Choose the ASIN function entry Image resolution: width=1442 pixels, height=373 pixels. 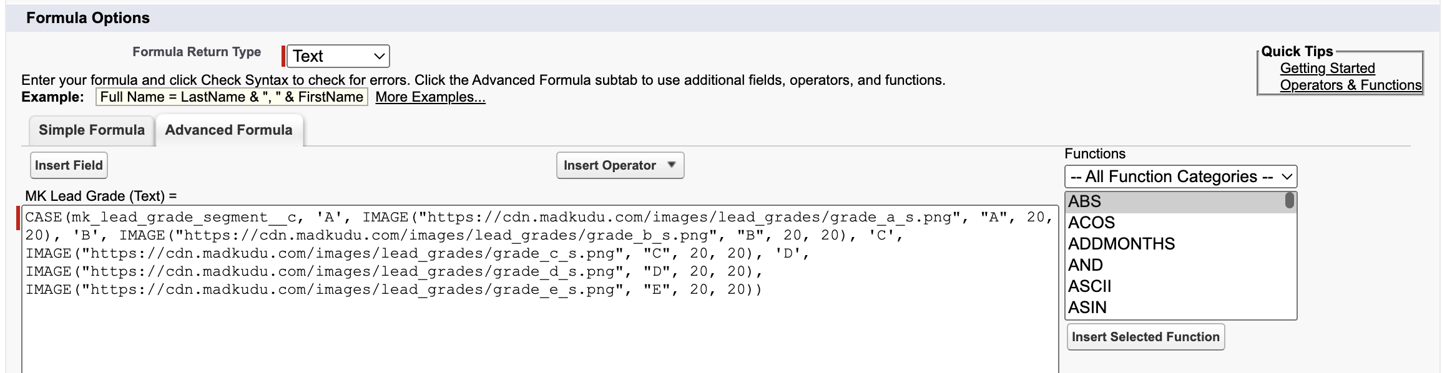click(1087, 308)
